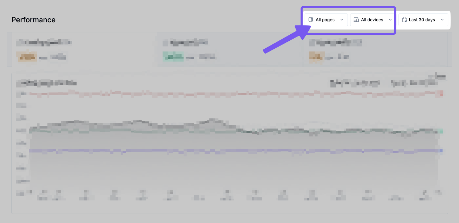The width and height of the screenshot is (459, 223).
Task: Click the calendar icon beside Last 30 days
Action: click(404, 20)
